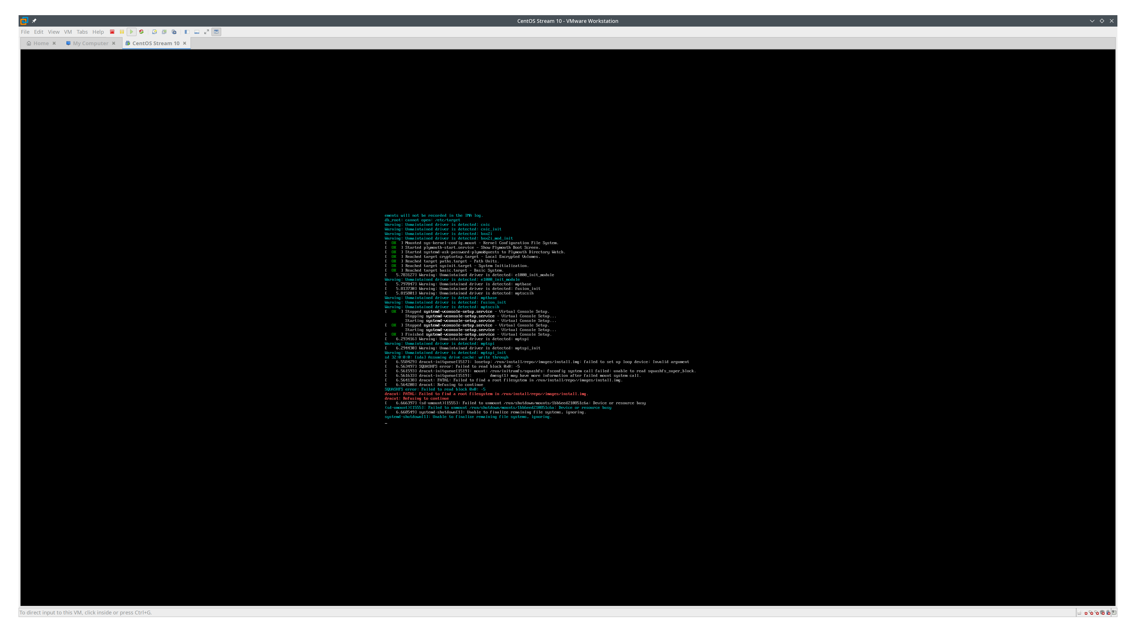Close the Home tab
Screen dimensions: 1136x639
point(54,43)
